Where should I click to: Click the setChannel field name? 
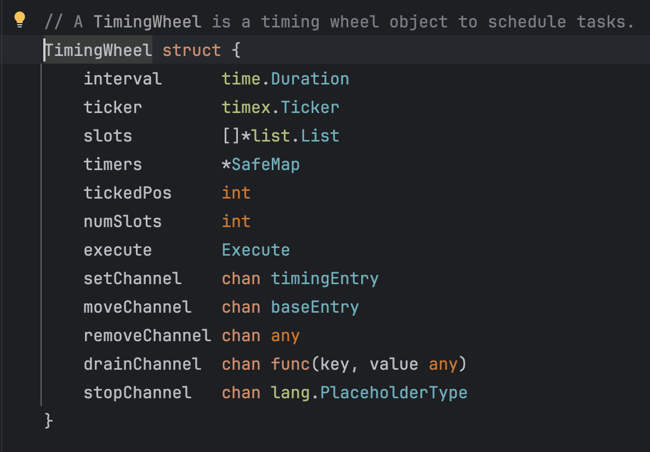(132, 279)
